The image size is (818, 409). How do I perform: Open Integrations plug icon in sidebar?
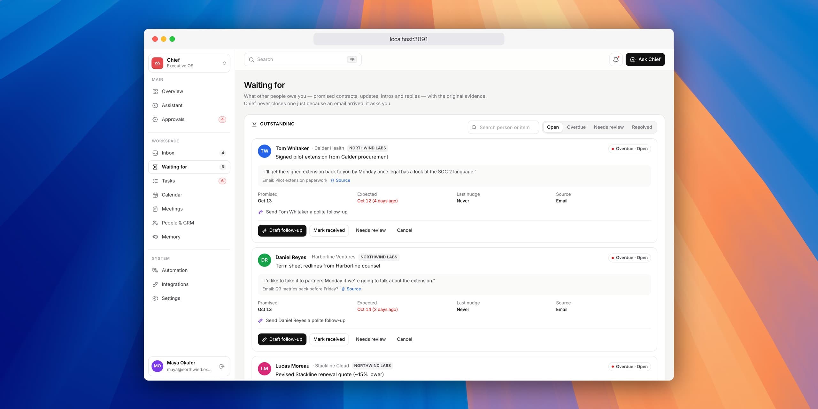click(x=155, y=284)
